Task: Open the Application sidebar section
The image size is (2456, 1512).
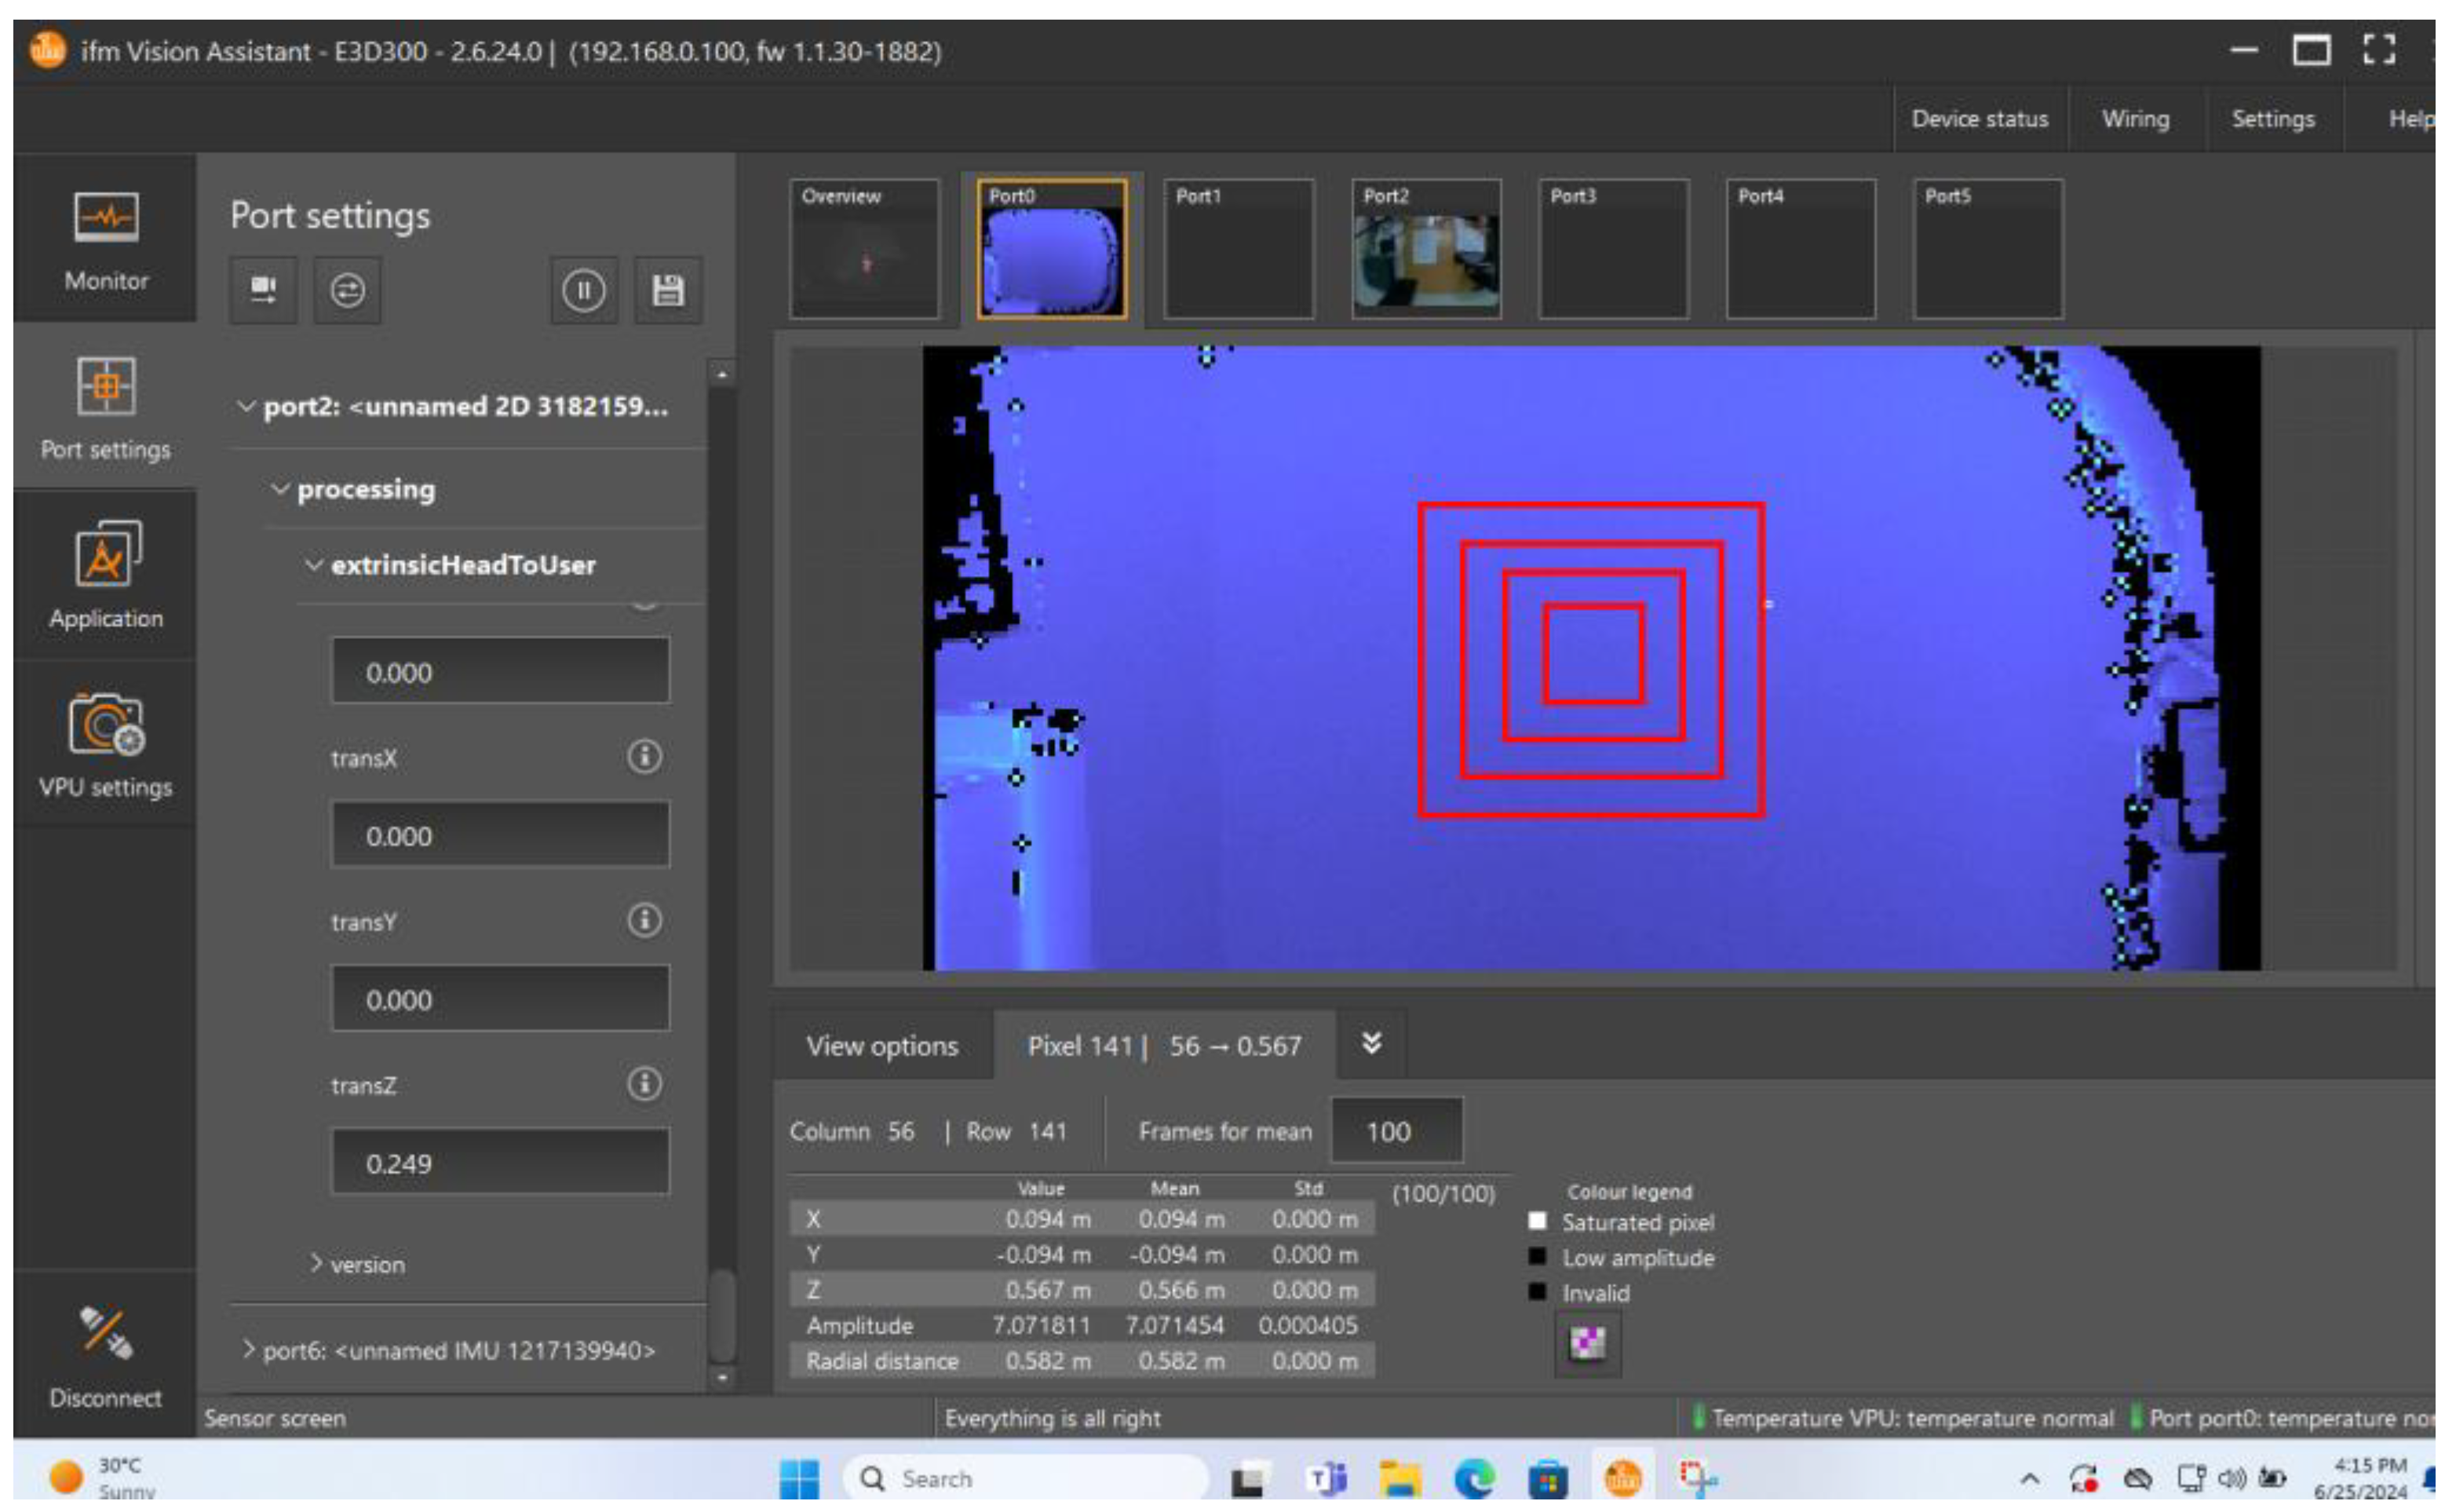Action: click(105, 576)
